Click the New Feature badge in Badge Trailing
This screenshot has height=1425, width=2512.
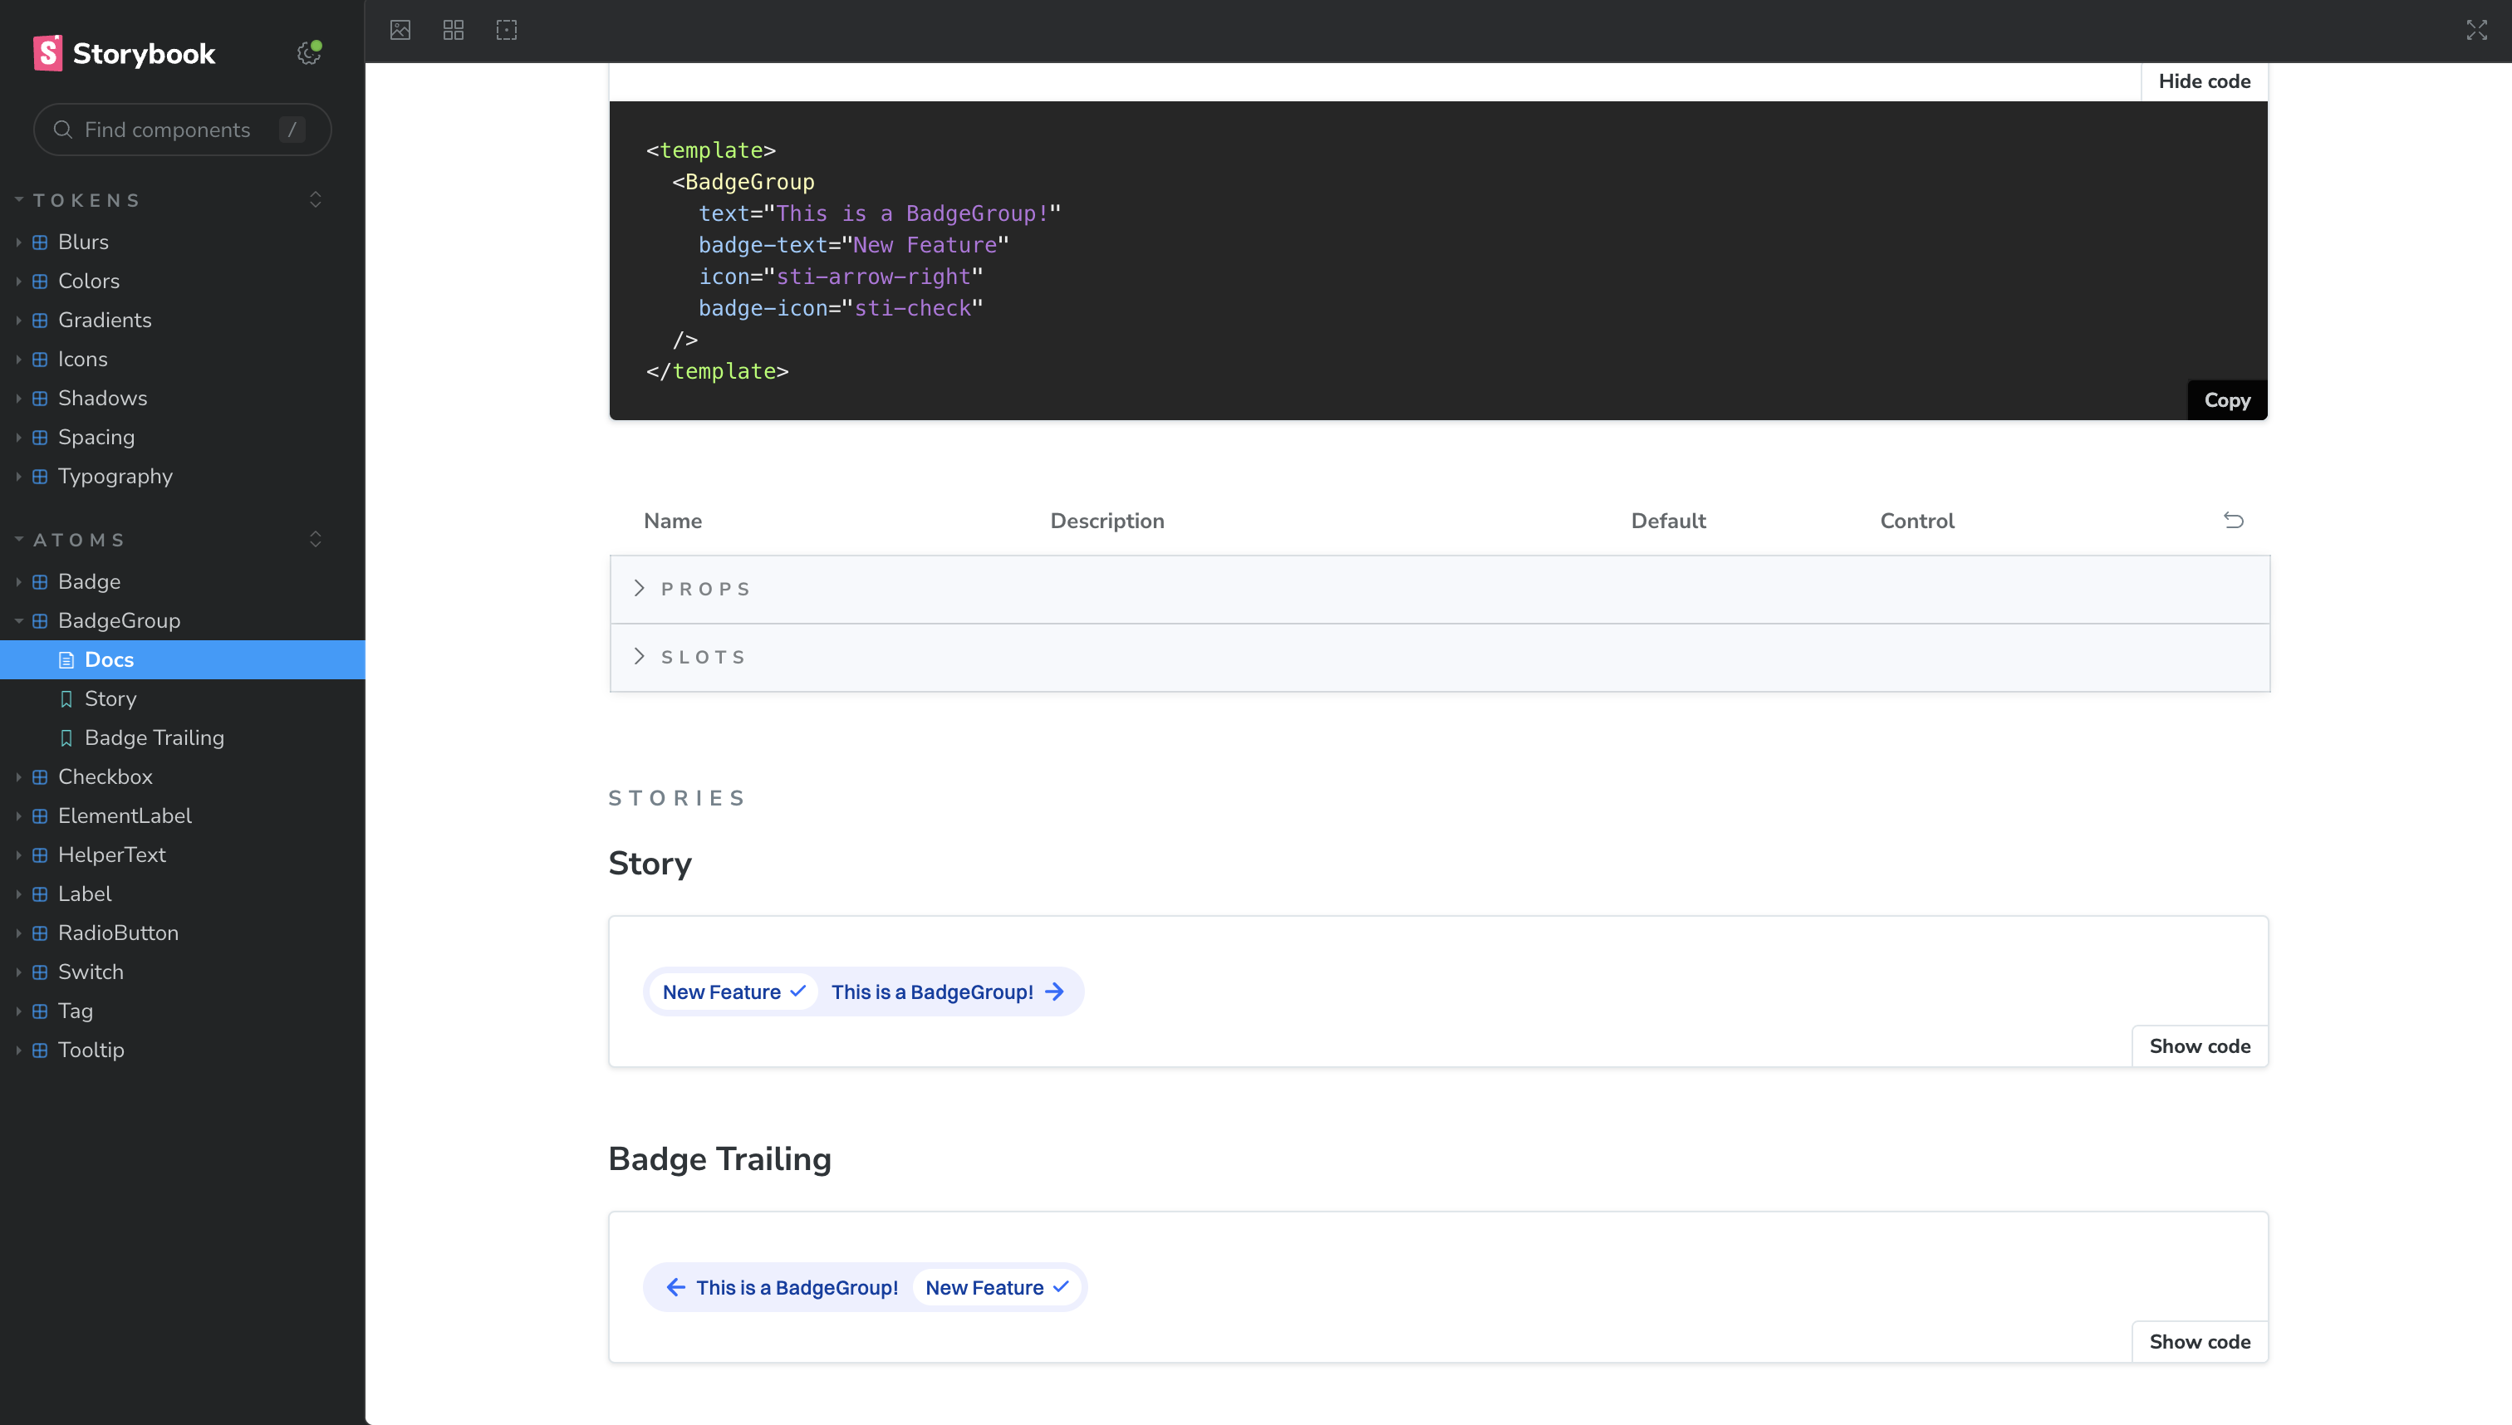[x=997, y=1287]
